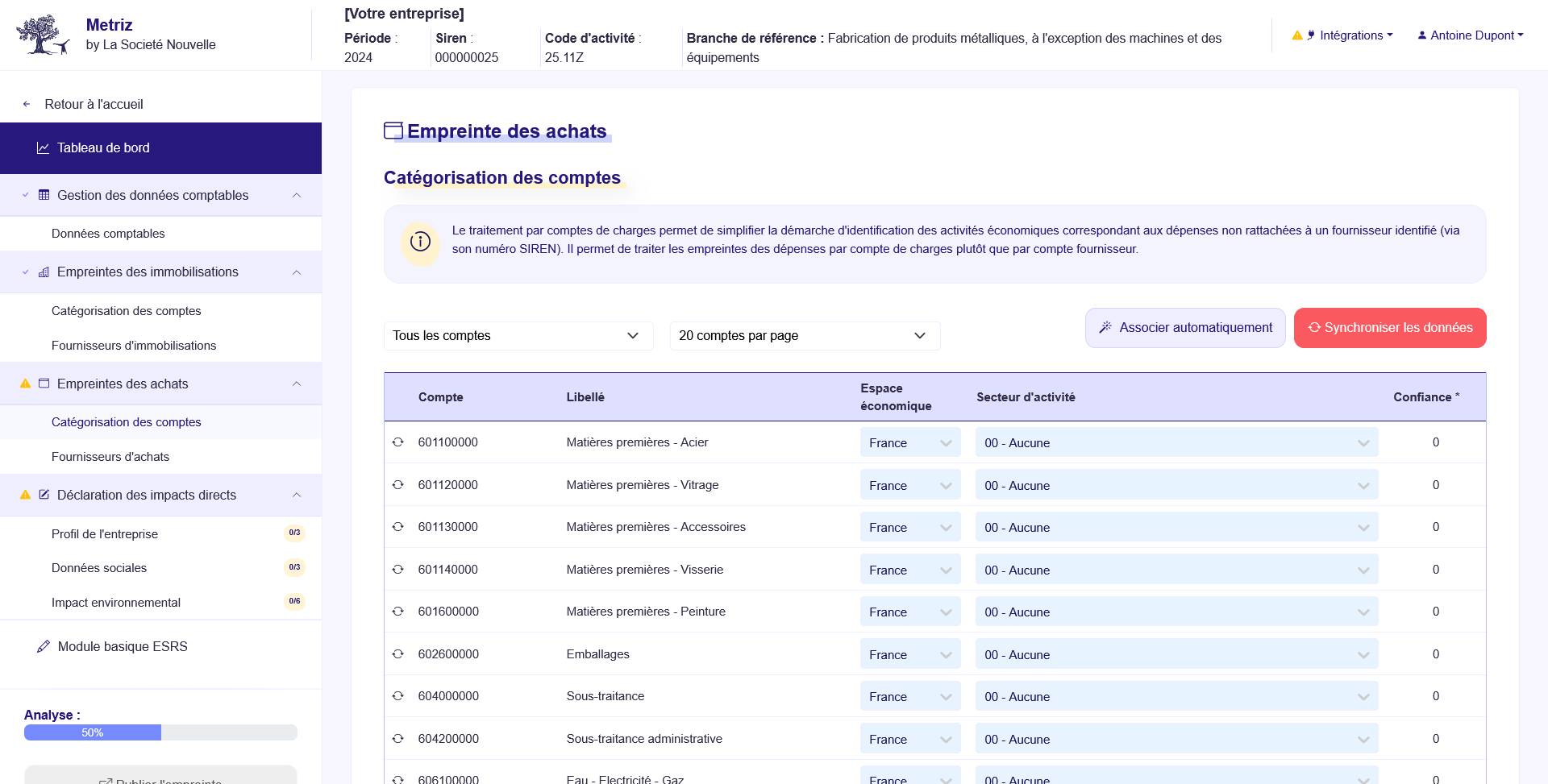1548x784 pixels.
Task: Click the Metriz tree logo
Action: pos(42,34)
